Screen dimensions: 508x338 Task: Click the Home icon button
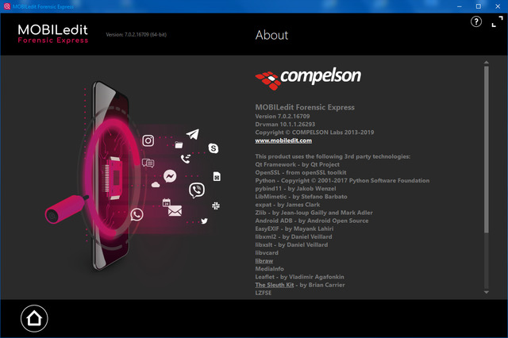pyautogui.click(x=34, y=318)
